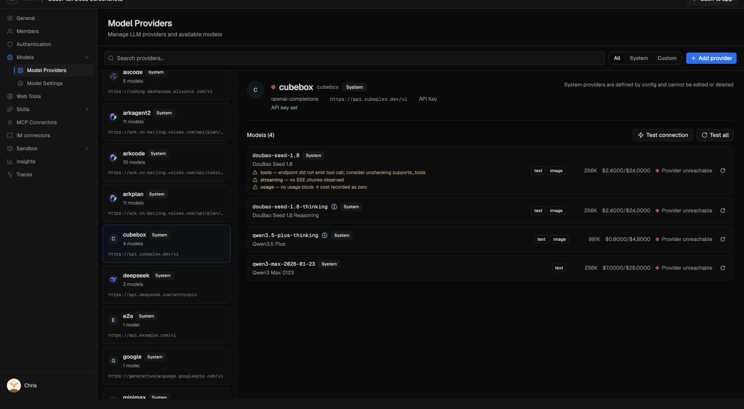
Task: Filter providers by System
Action: [638, 58]
